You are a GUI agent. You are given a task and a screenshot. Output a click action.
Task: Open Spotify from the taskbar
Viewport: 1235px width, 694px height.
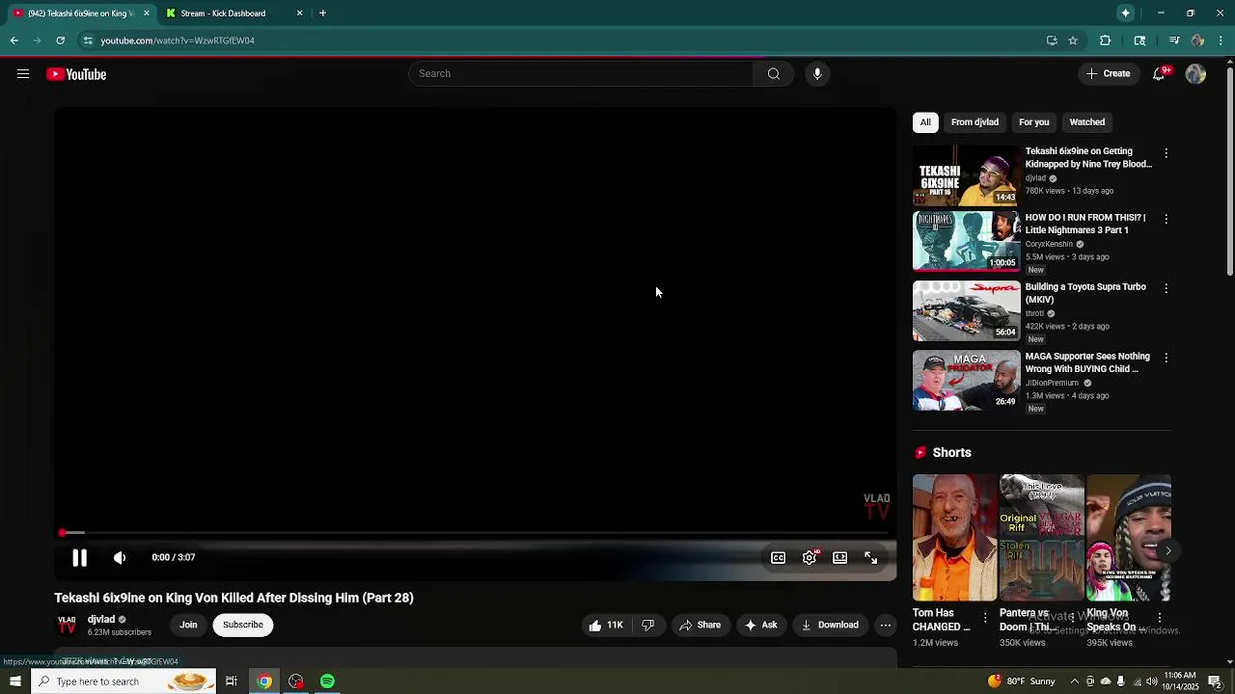point(327,681)
